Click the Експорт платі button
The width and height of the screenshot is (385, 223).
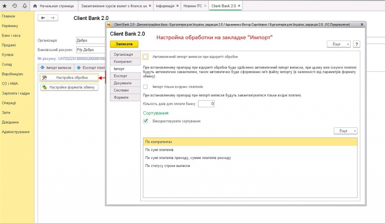(90, 67)
